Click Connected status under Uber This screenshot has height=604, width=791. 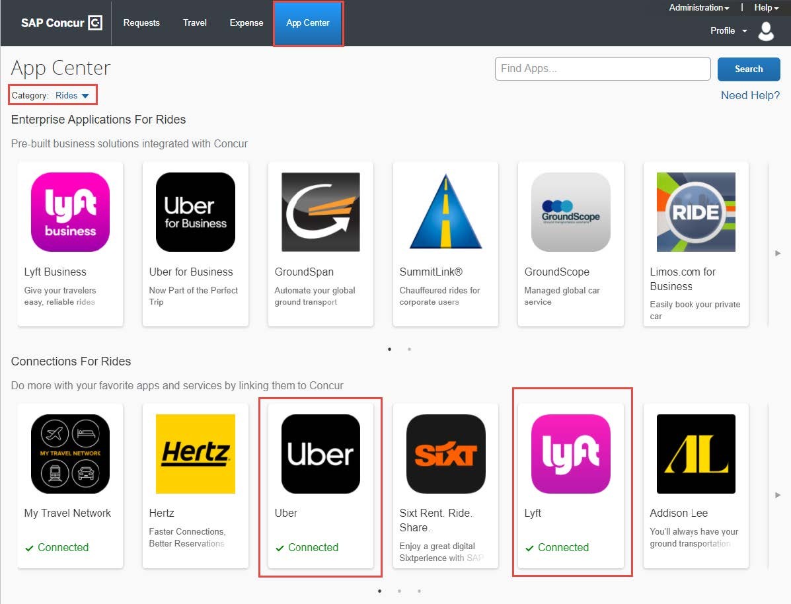(x=307, y=547)
